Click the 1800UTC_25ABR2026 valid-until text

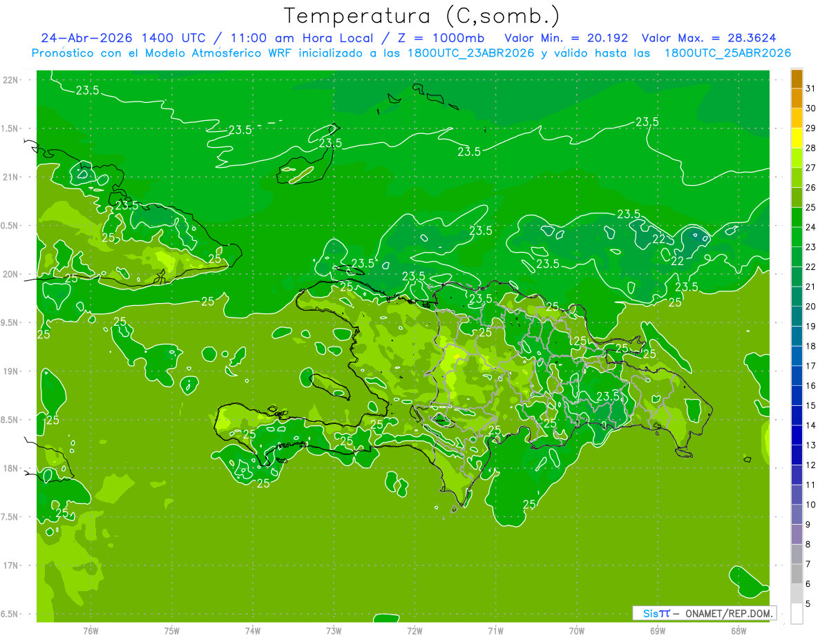(727, 53)
